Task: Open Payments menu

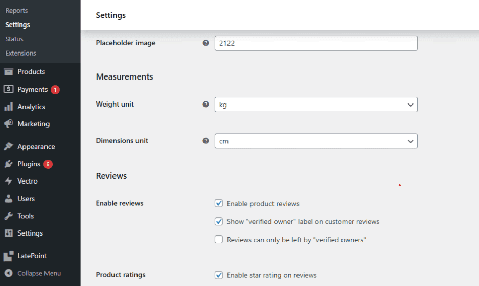Action: point(32,89)
